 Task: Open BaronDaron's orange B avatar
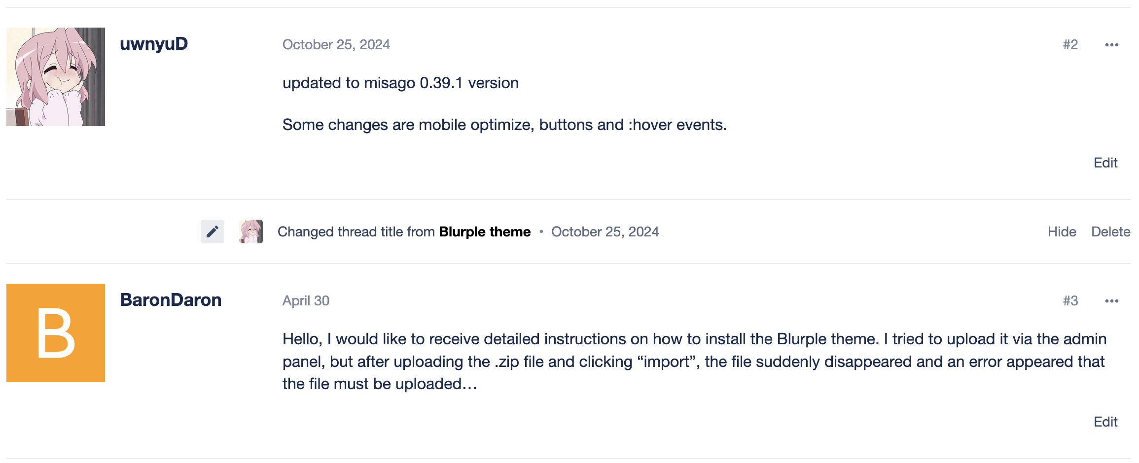(x=56, y=333)
